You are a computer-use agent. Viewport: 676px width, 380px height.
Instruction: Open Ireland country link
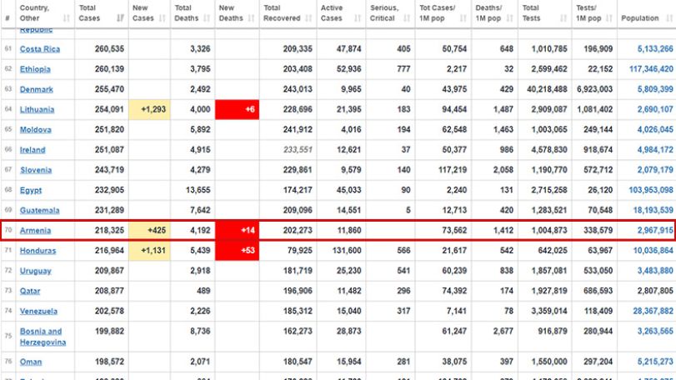33,150
